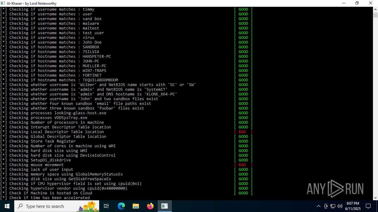Image resolution: width=378 pixels, height=212 pixels.
Task: Click the 'hostname matches : FORTINET' line
Action: coord(51,75)
